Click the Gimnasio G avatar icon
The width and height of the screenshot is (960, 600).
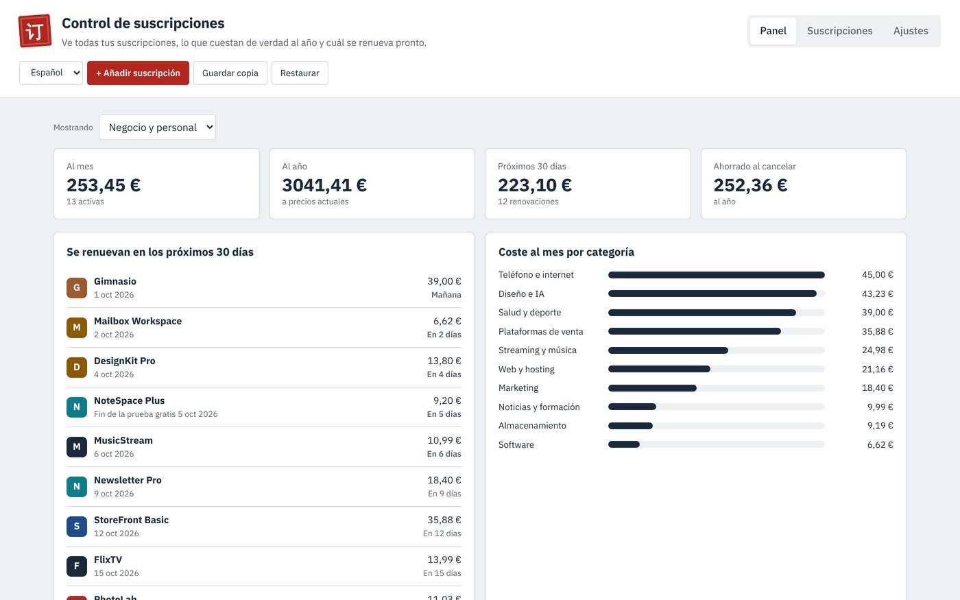point(77,288)
